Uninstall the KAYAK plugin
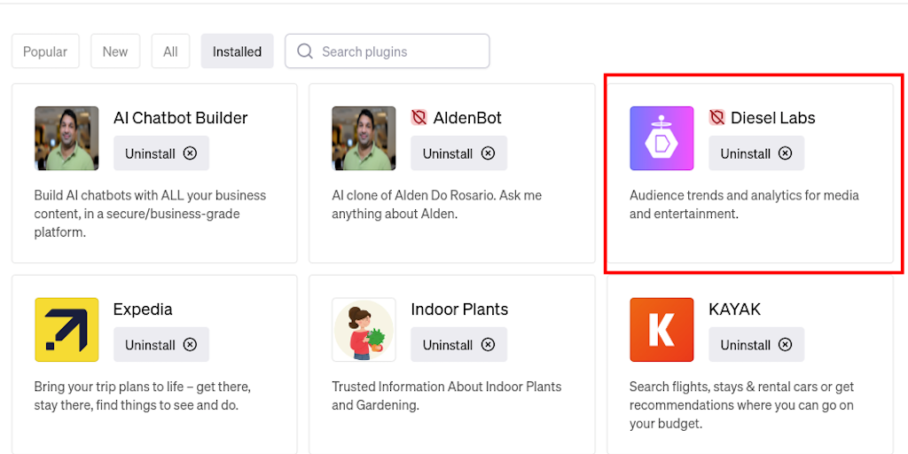 pyautogui.click(x=756, y=345)
